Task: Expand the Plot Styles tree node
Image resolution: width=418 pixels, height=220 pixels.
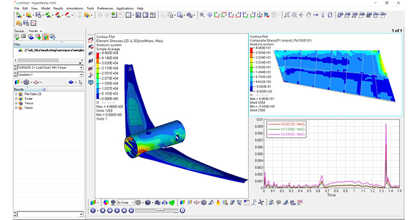Action: pos(16,94)
